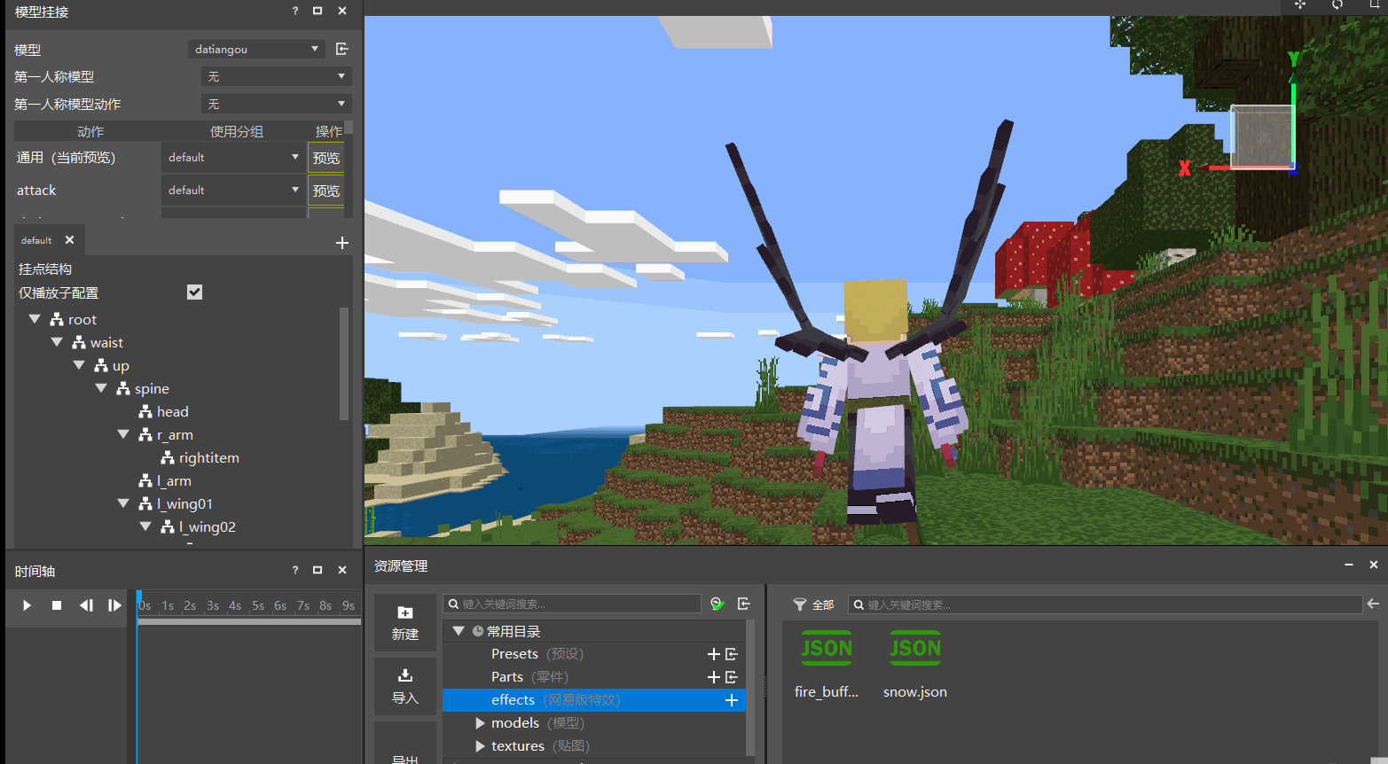Collapse the root bone node
This screenshot has width=1388, height=764.
(35, 319)
